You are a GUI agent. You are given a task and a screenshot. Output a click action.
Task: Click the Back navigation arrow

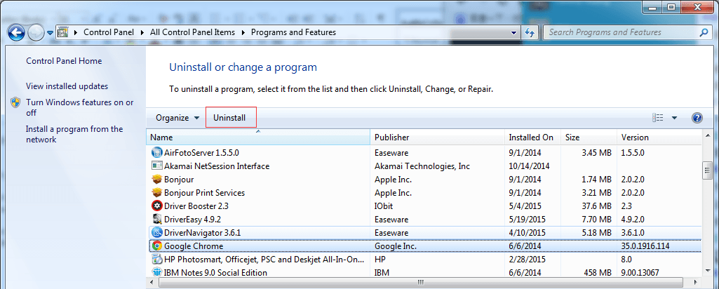coord(16,32)
